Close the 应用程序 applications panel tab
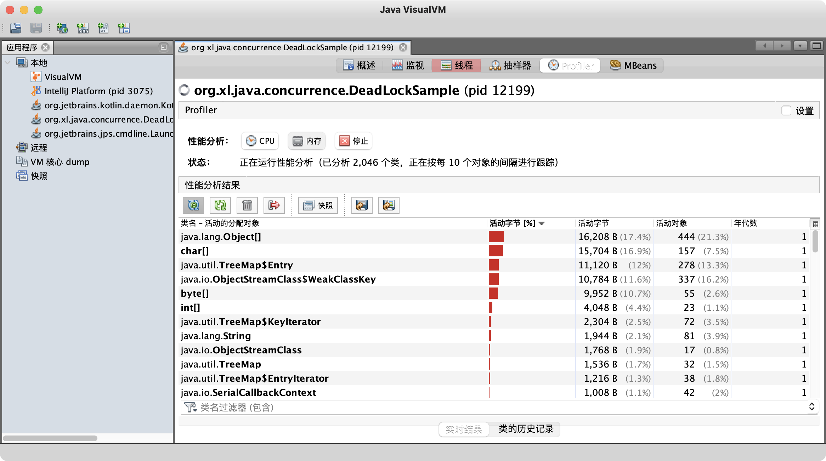826x461 pixels. pos(45,47)
